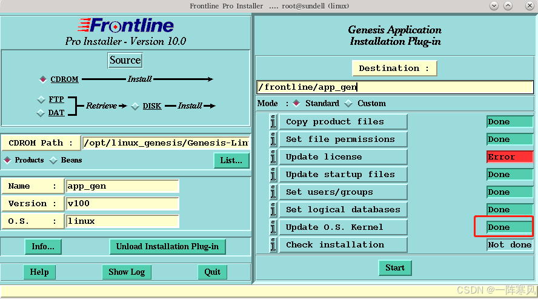538x299 pixels.
Task: Click Done status for Update O.S. Kernel
Action: (x=510, y=227)
